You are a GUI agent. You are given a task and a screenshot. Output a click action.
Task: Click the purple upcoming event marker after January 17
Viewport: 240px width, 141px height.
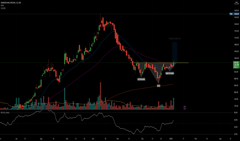(x=185, y=108)
